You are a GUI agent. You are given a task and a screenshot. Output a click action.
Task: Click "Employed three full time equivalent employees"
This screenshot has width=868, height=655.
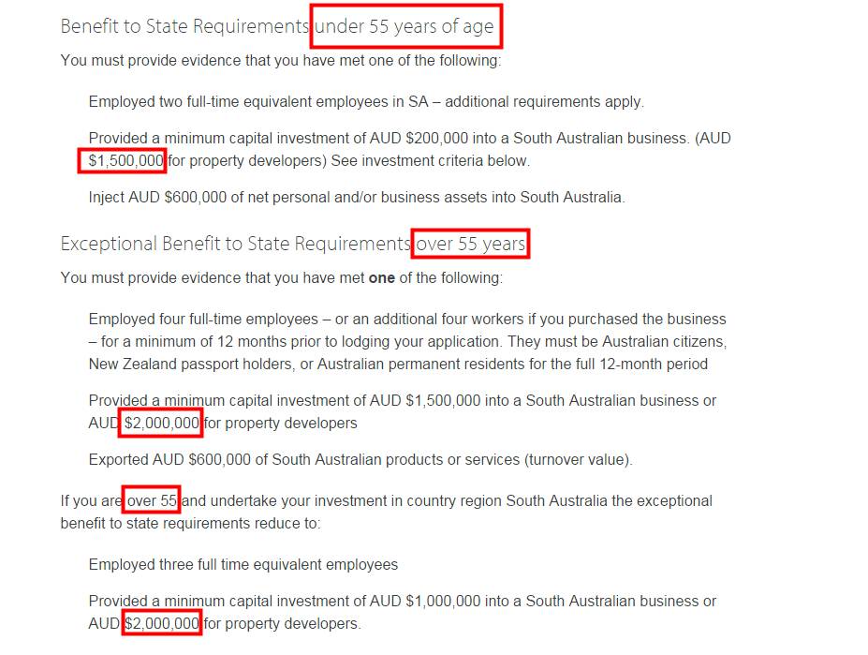tap(243, 564)
